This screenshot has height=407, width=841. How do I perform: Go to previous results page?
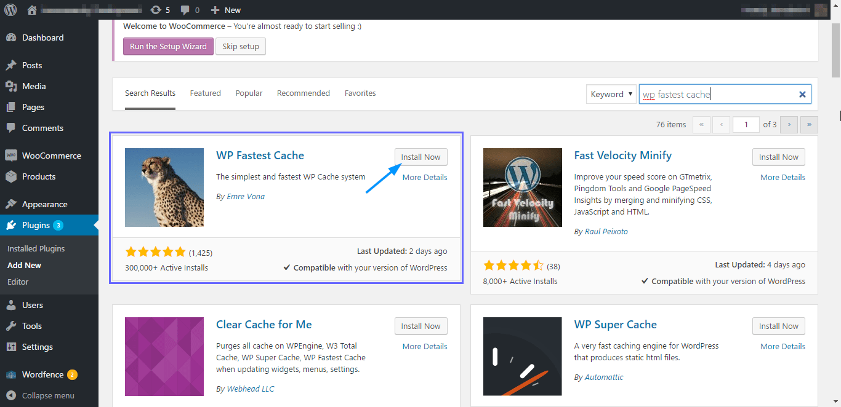point(722,124)
